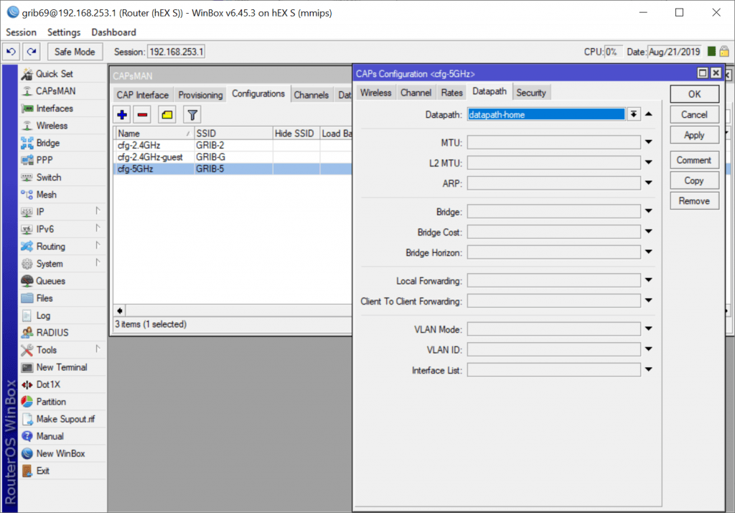Click the Apply button

point(694,135)
